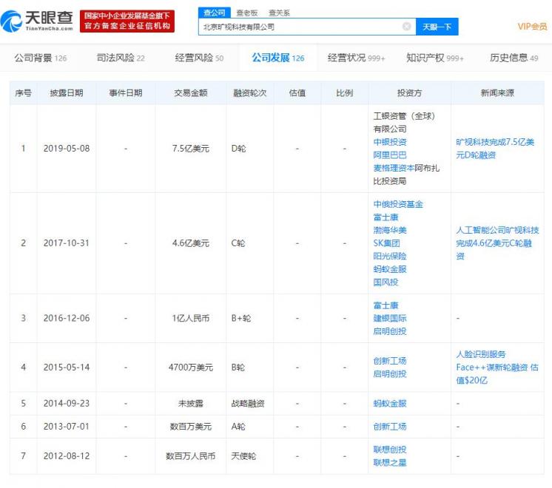Click 富士康 in the C轮 row
This screenshot has height=488, width=552.
[x=386, y=217]
